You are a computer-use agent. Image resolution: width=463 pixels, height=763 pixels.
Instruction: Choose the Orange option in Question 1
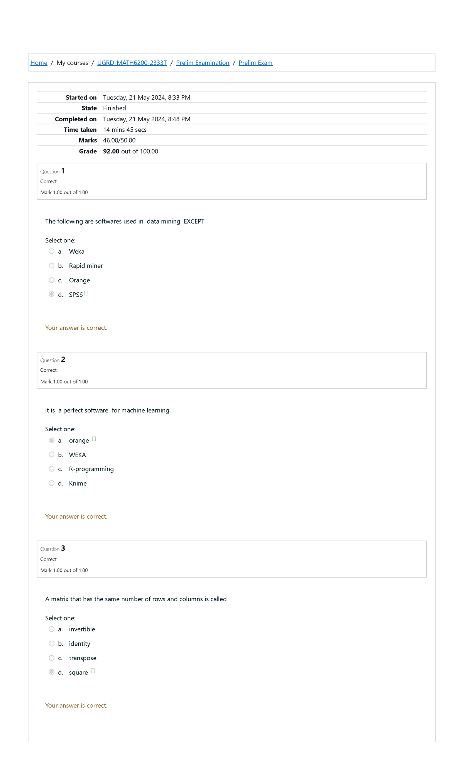point(52,280)
